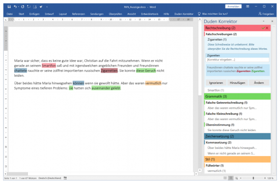
Task: Click the lightbulb Tell Me icon
Action: (199, 14)
